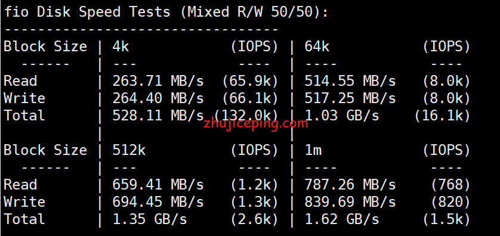Click the 4k block size label

coord(121,47)
